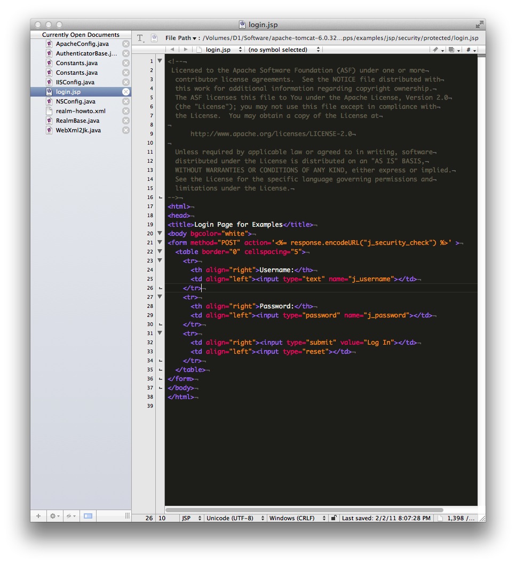The width and height of the screenshot is (516, 564).
Task: Click the 'Currently Open Documents' header
Action: [x=81, y=35]
